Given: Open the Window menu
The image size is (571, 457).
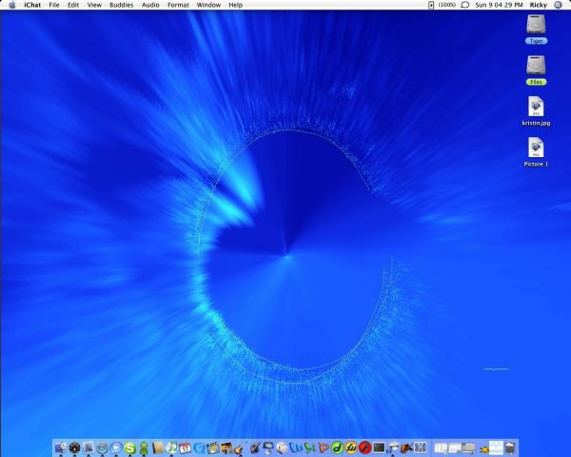Looking at the screenshot, I should 208,5.
